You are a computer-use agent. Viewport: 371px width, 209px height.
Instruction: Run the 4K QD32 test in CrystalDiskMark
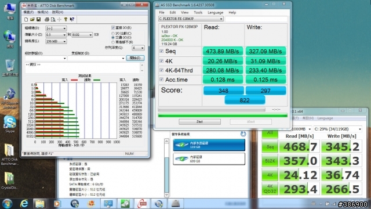pyautogui.click(x=270, y=189)
